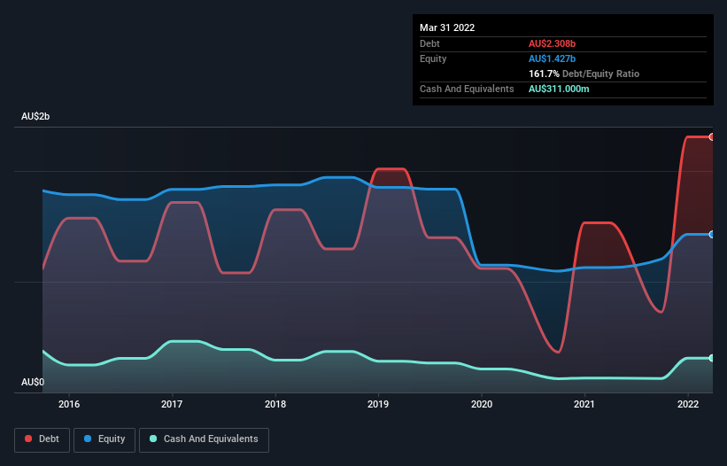Click the Equity row label in tooltip

(433, 58)
